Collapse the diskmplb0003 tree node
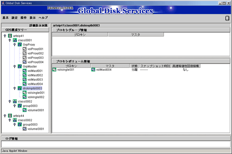 tap(15, 88)
